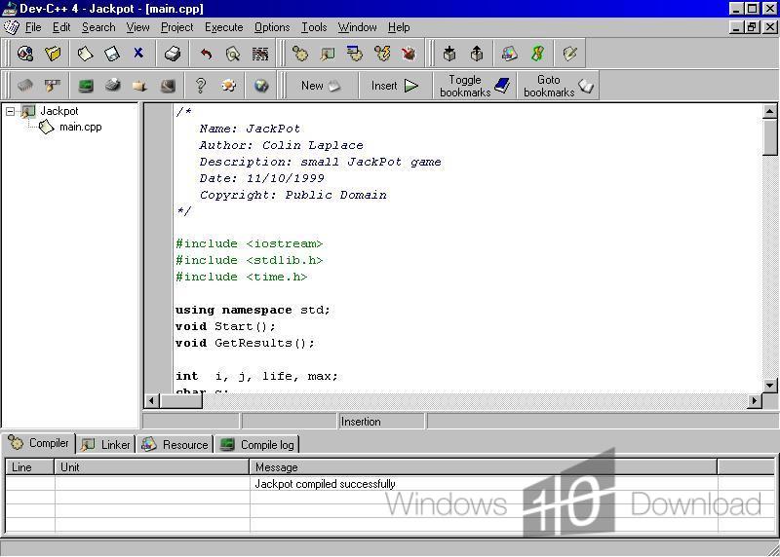
Task: Click the New button on the toolbar
Action: 321,86
